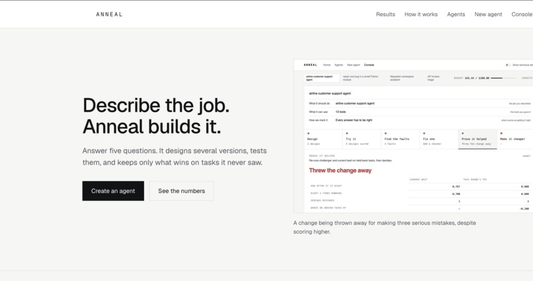Select the Prove it helped step in the preview

coord(477,139)
